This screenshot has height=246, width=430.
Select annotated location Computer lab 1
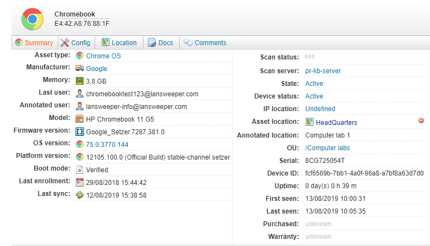pyautogui.click(x=327, y=135)
